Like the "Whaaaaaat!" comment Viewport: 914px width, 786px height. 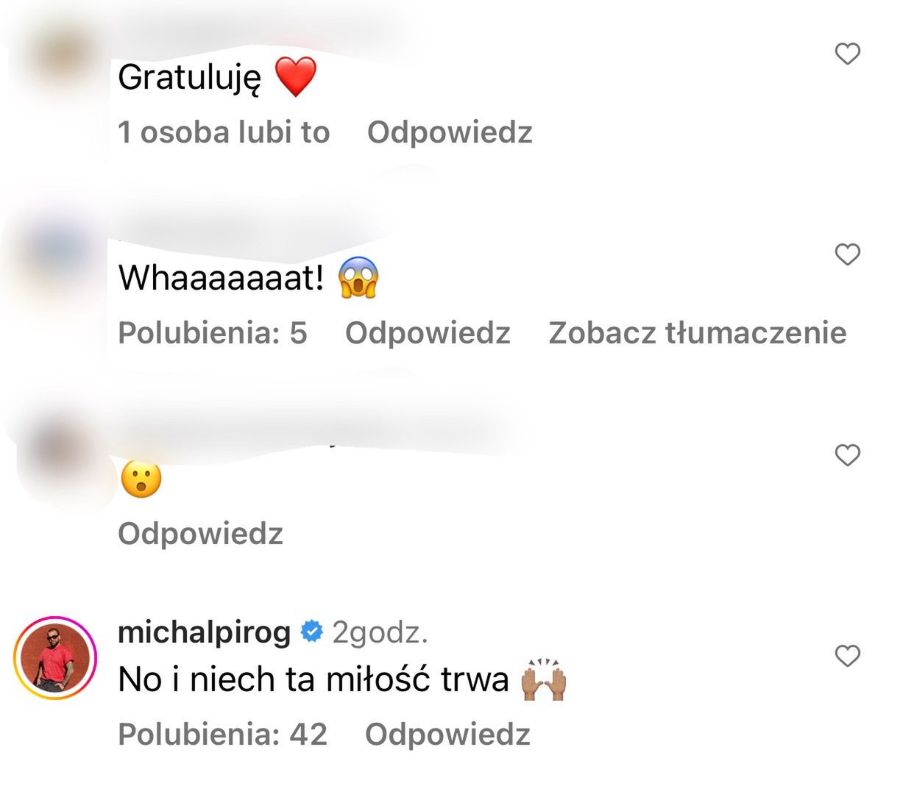coord(848,254)
